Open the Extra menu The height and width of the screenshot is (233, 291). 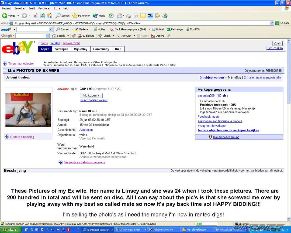pyautogui.click(x=57, y=9)
